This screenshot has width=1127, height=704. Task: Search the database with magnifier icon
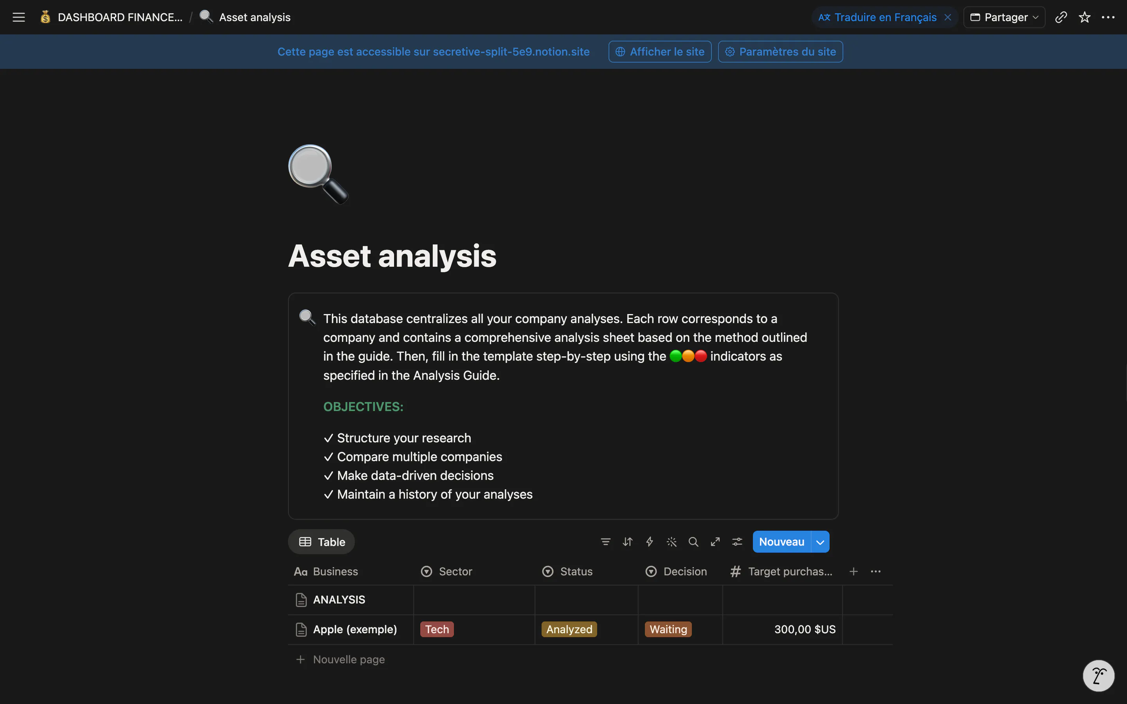(693, 542)
